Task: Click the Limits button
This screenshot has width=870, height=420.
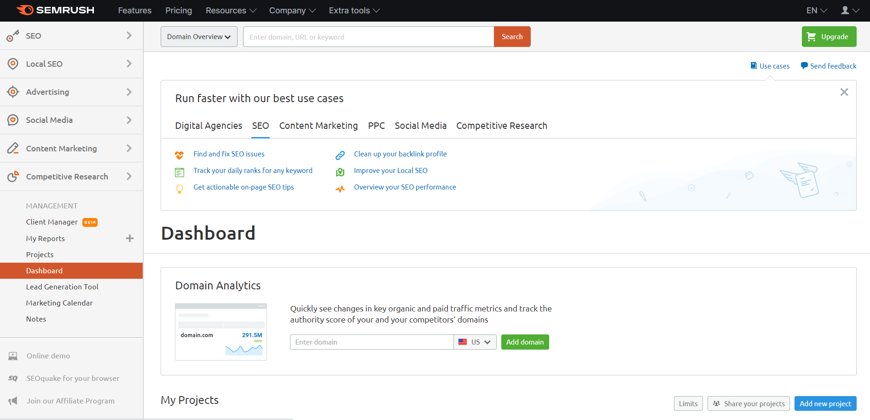Action: pyautogui.click(x=688, y=403)
